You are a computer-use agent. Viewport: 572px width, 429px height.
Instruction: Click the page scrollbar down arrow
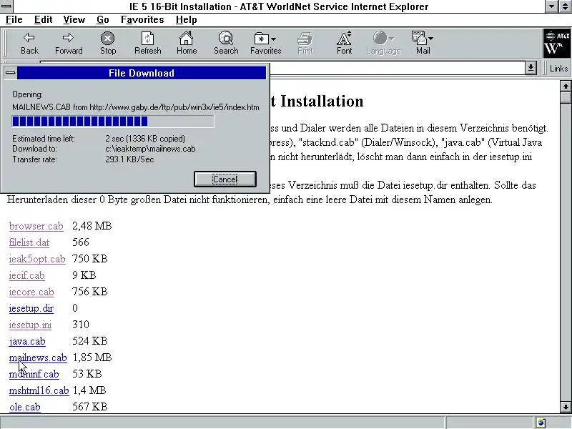click(x=566, y=407)
